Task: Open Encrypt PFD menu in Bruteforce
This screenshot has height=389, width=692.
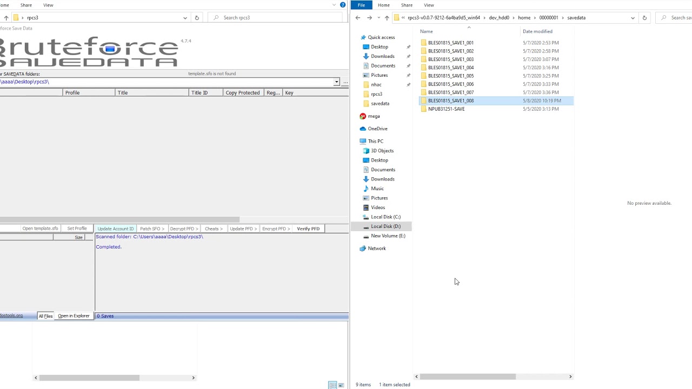Action: (x=276, y=229)
